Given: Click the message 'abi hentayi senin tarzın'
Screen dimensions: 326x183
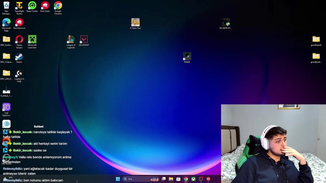Looking at the screenshot, I should click(50, 144).
